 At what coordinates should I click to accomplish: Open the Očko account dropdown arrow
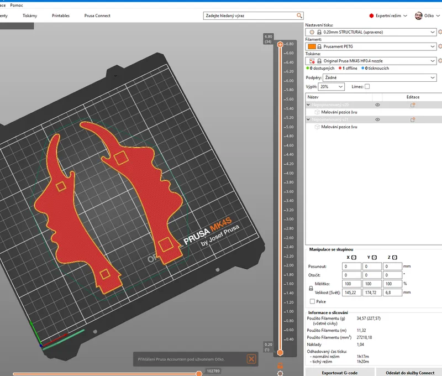pyautogui.click(x=438, y=16)
